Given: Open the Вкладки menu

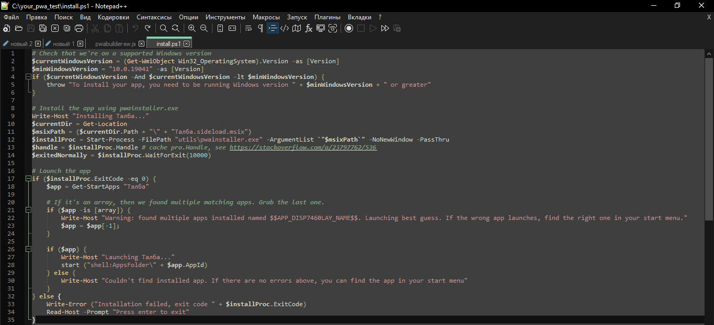Looking at the screenshot, I should coord(359,17).
